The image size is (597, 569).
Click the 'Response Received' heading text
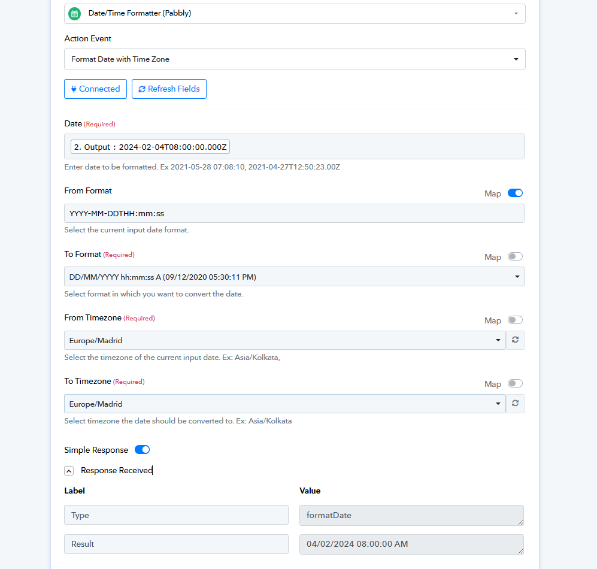[117, 471]
